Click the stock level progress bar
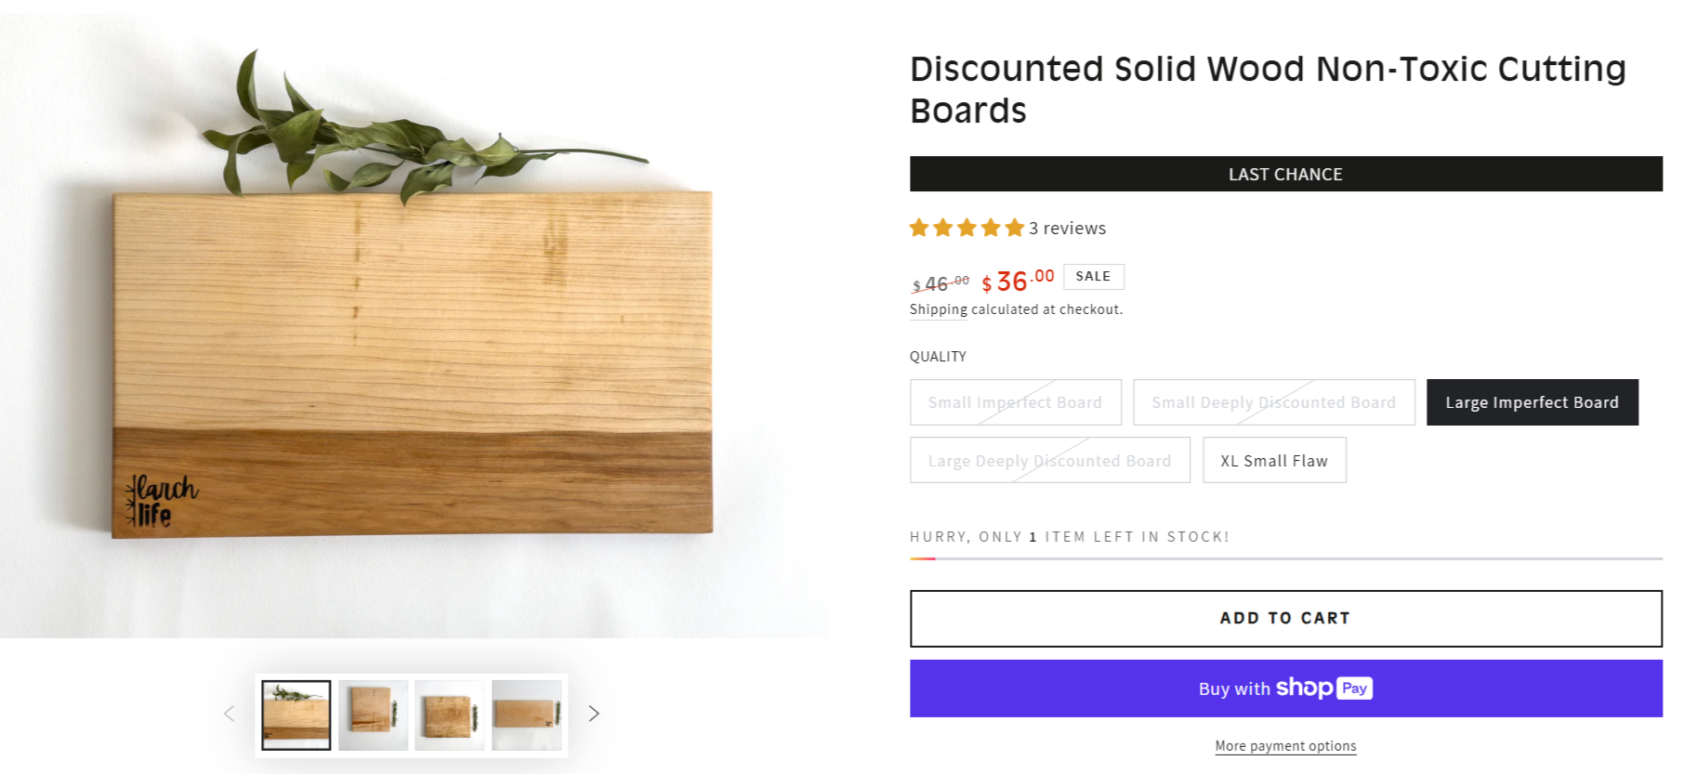The width and height of the screenshot is (1684, 774). point(1285,558)
